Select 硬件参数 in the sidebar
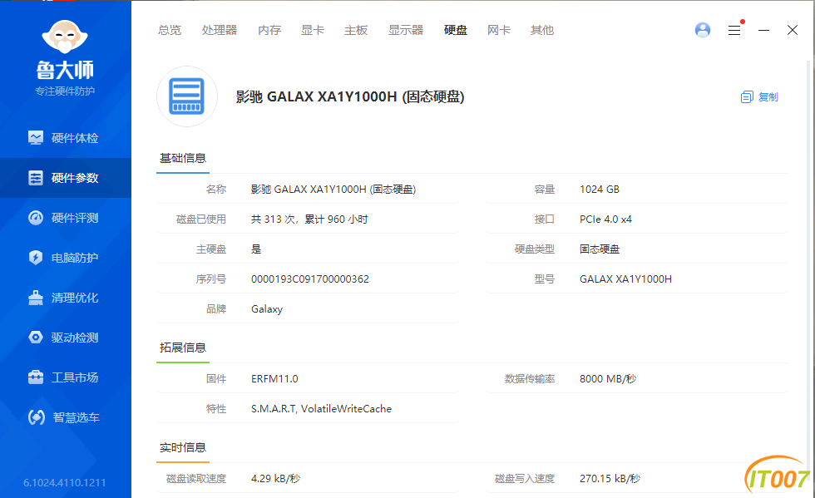 66,178
